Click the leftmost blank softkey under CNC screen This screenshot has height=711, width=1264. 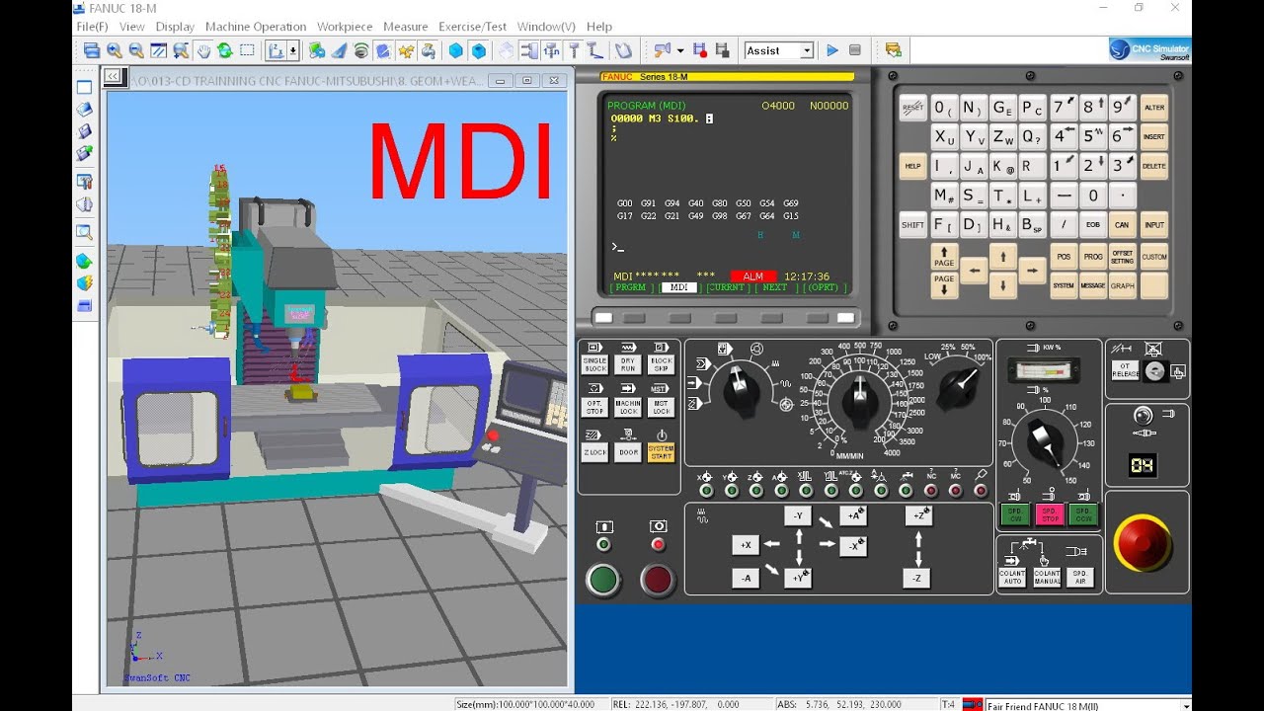click(x=604, y=318)
